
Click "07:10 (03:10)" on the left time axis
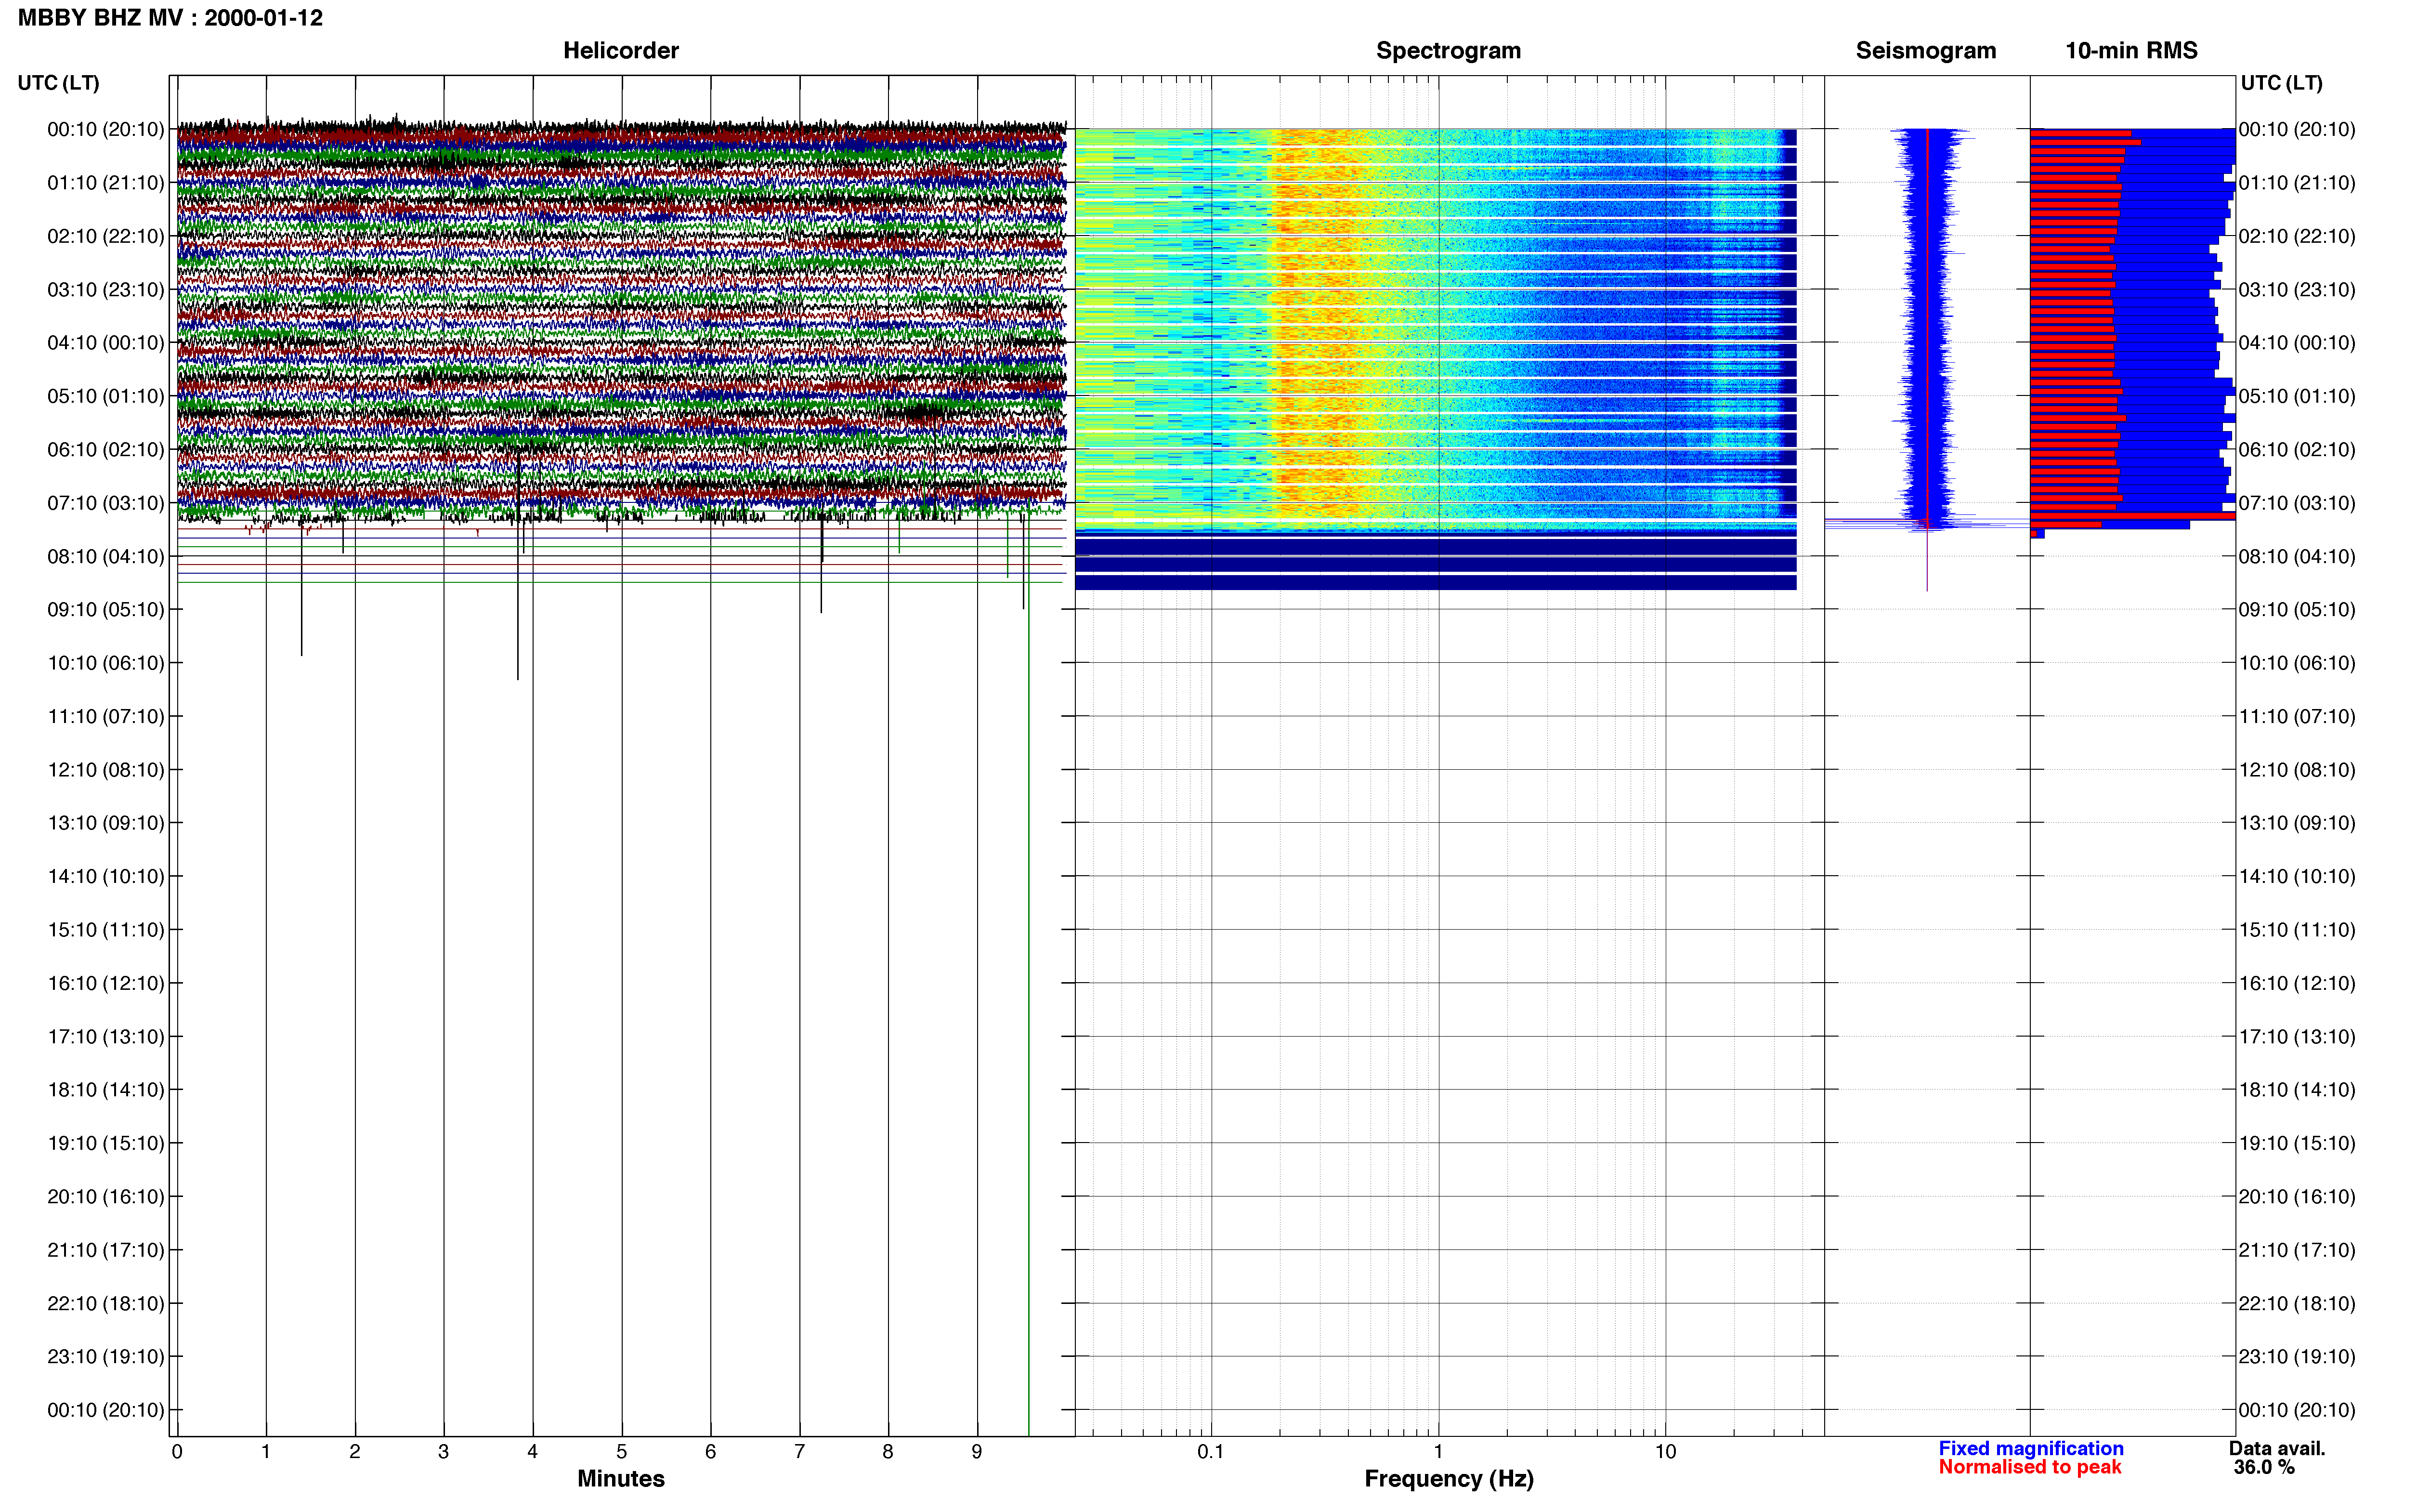(x=106, y=503)
